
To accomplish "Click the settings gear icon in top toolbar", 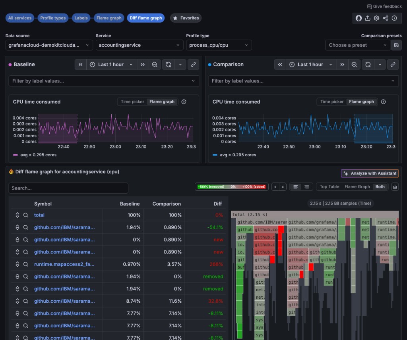I will tap(376, 18).
